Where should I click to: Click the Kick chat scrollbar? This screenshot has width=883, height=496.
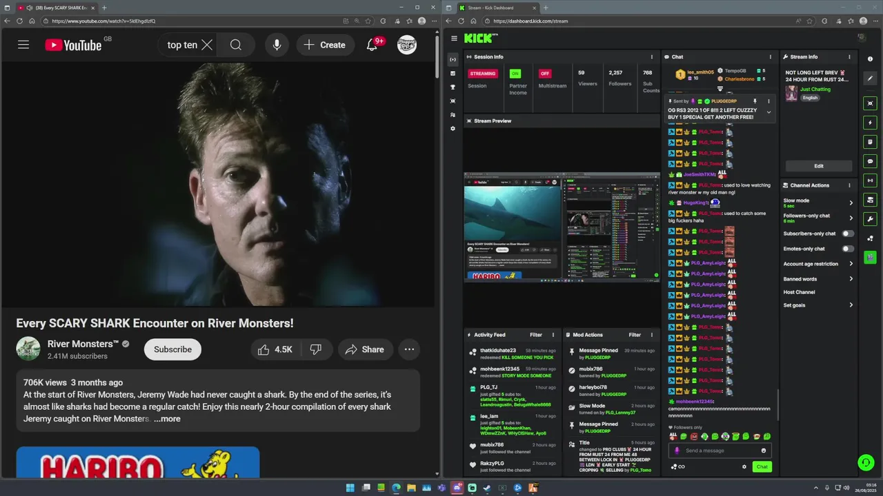click(777, 405)
